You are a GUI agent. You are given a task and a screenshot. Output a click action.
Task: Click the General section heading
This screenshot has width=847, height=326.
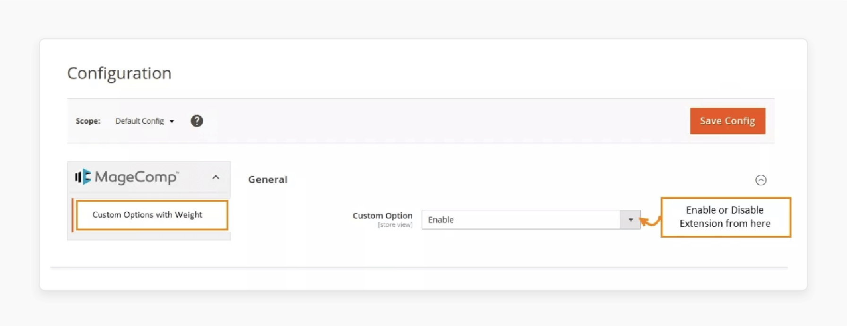268,180
